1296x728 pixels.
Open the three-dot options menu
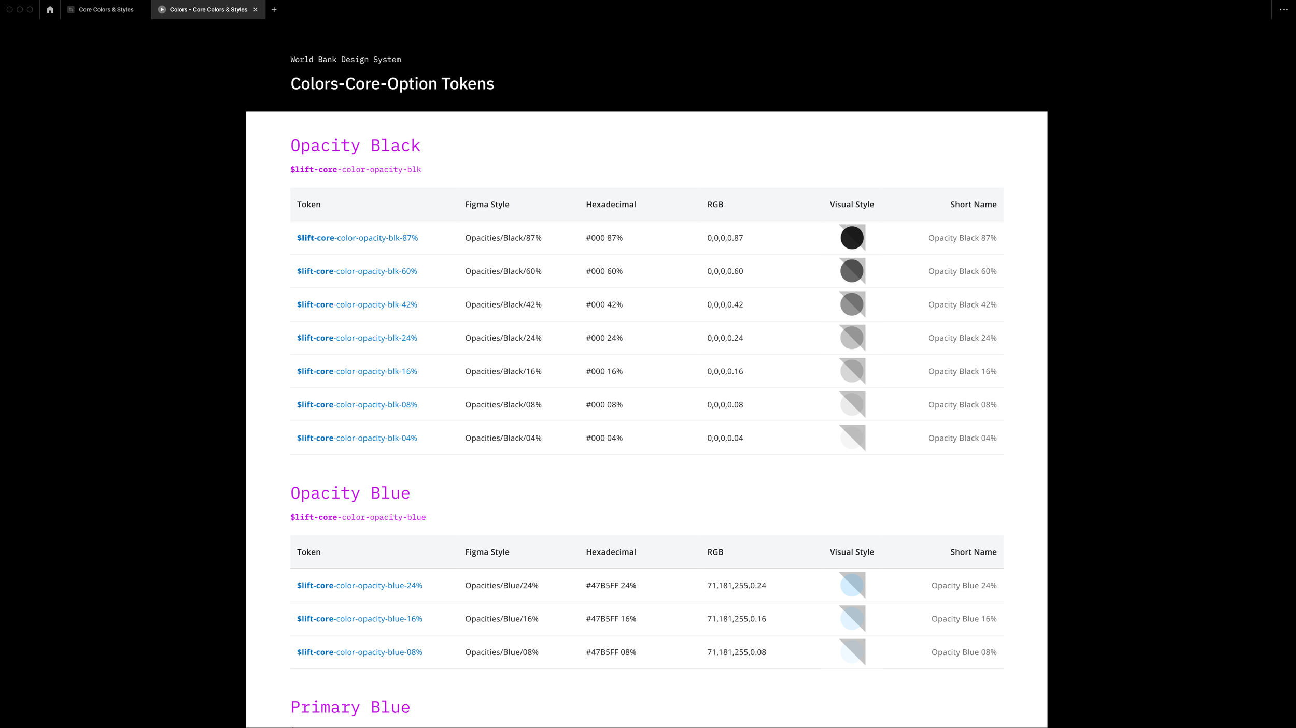(x=1284, y=9)
